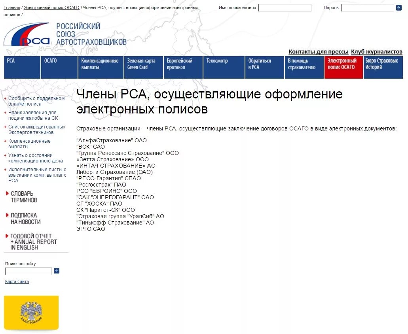Select "АльфаСтрахование" ОАО list entry
Screen dimensions: 408x334
pyautogui.click(x=112, y=140)
